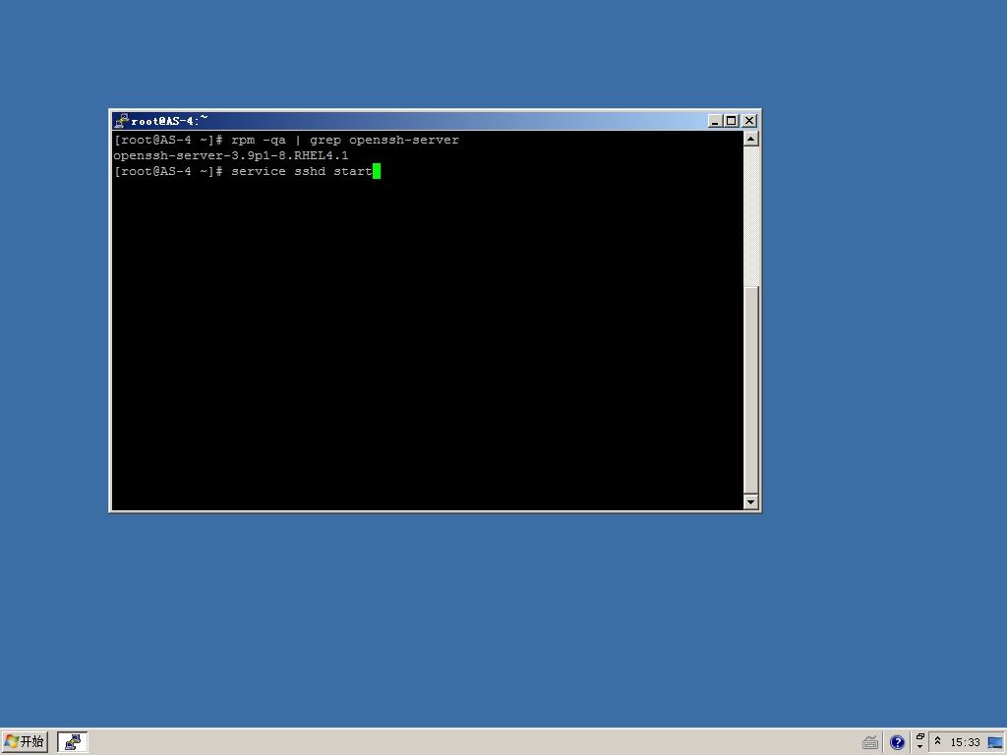This screenshot has height=755, width=1007.
Task: Click the terminal scrollbar up arrow
Action: click(x=750, y=139)
